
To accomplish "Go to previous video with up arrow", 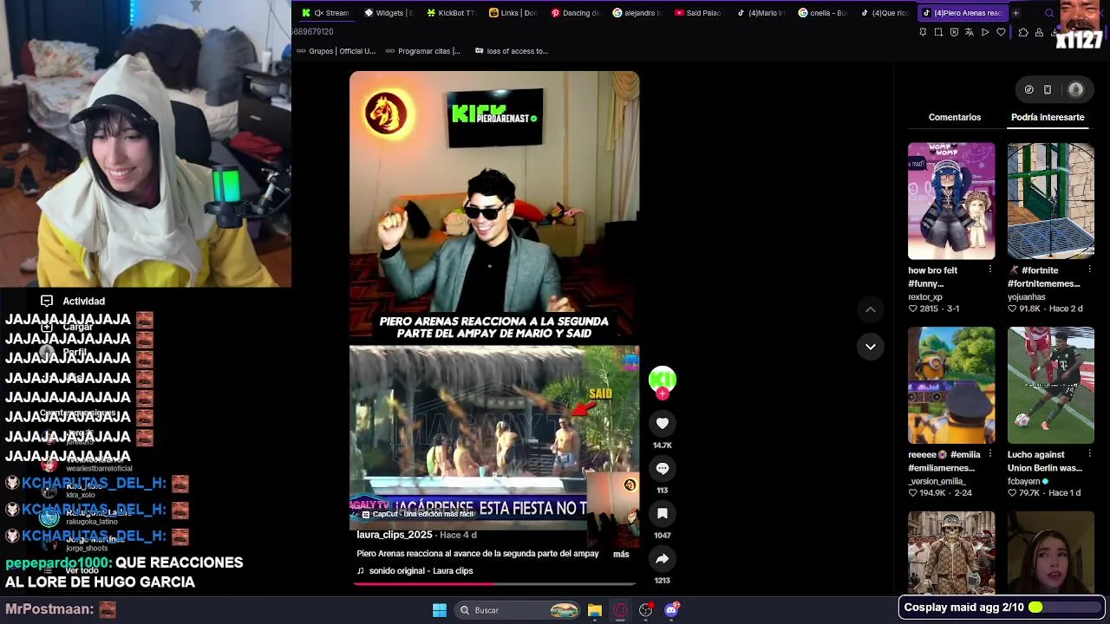I will [871, 309].
